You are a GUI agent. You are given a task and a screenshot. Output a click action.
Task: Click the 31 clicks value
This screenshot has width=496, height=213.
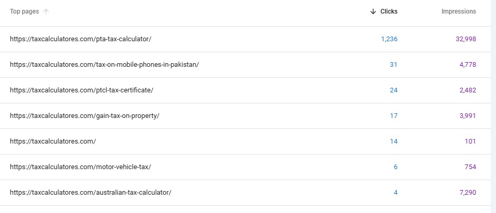click(x=394, y=65)
